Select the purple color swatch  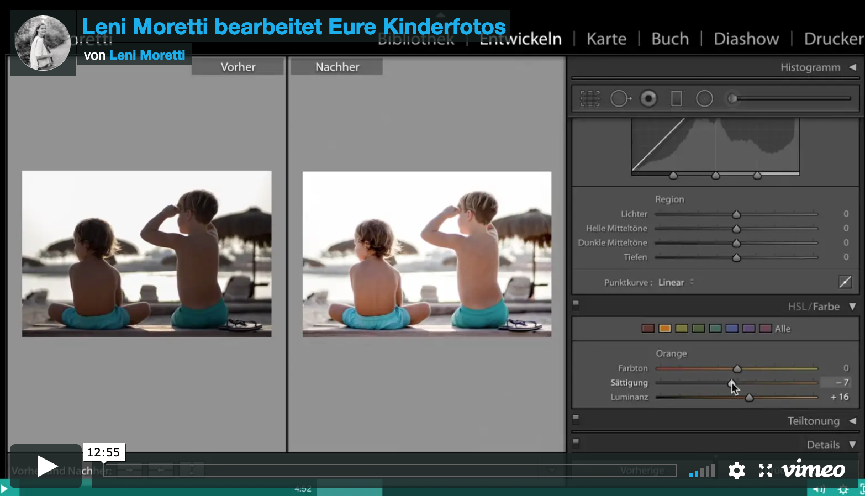coord(748,329)
